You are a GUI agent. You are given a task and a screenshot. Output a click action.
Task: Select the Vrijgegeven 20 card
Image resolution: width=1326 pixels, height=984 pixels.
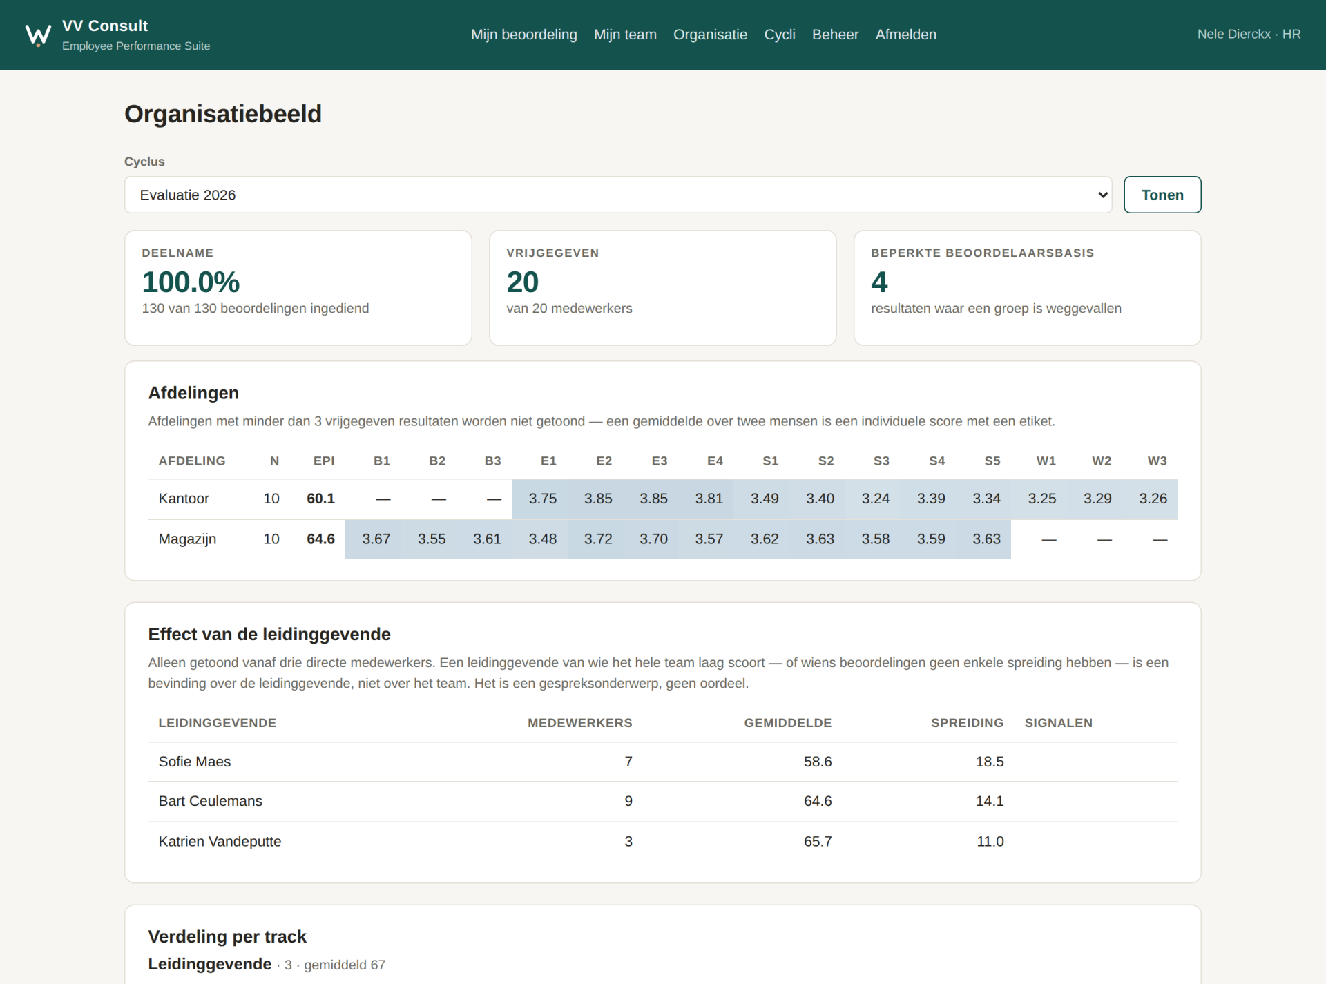pos(662,288)
